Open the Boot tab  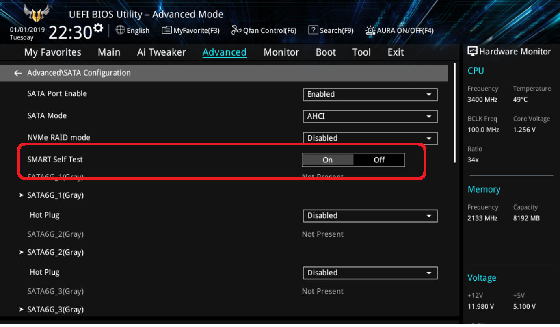[326, 52]
